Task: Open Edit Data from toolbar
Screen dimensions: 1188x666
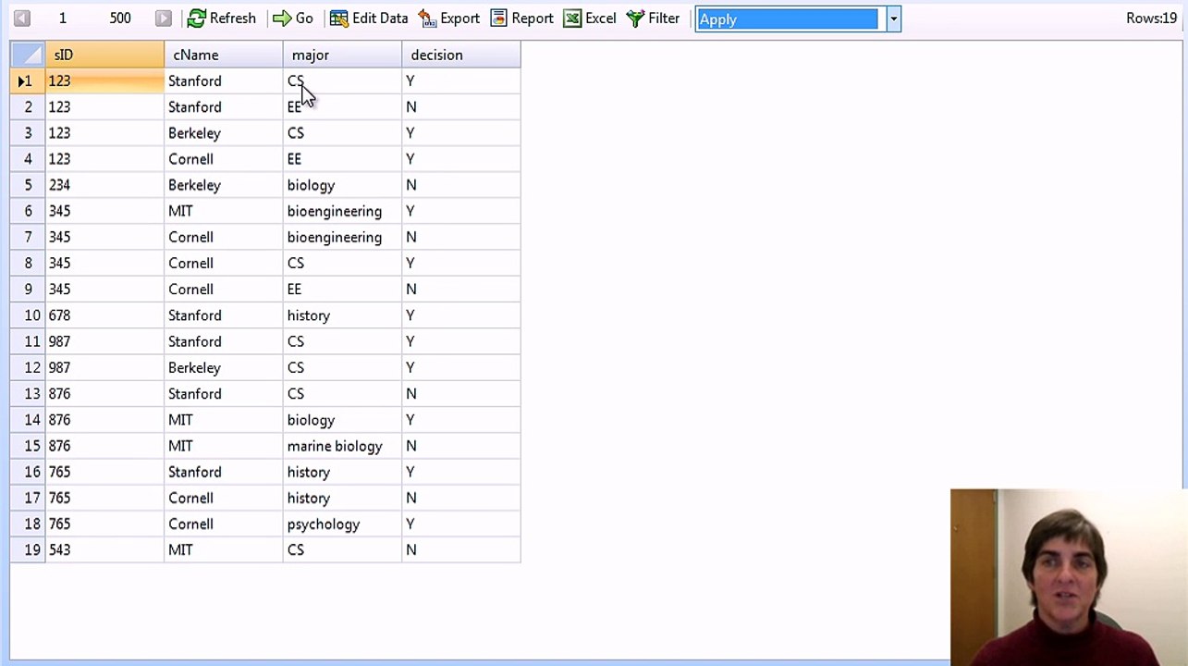Action: 369,18
